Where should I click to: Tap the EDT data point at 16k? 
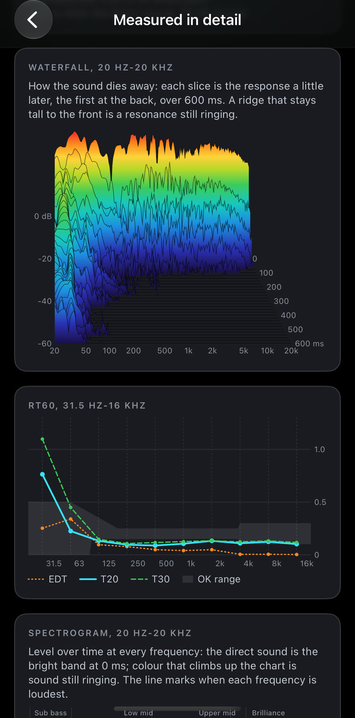pos(296,554)
